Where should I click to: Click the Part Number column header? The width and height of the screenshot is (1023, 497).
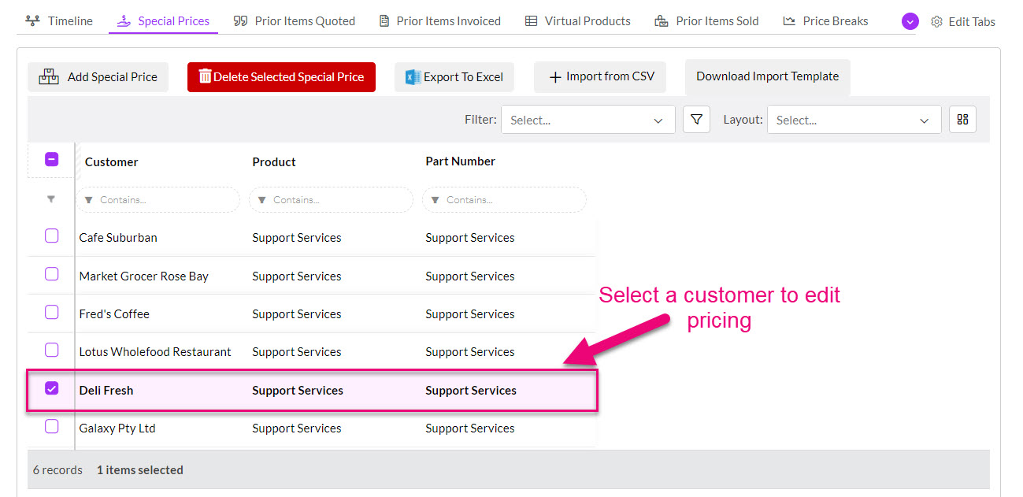[x=460, y=161]
